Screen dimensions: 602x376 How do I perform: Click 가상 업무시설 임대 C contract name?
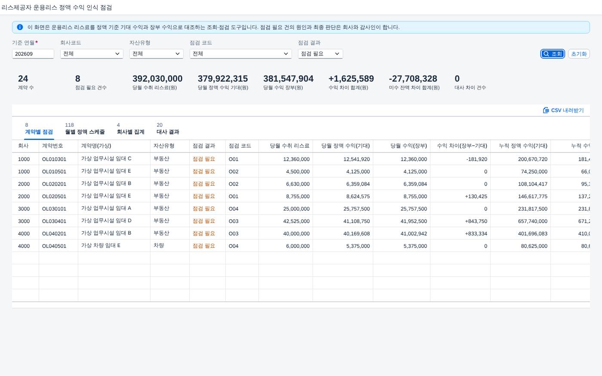[x=106, y=159]
